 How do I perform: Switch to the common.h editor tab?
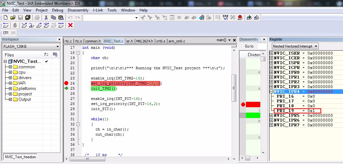pos(93,41)
